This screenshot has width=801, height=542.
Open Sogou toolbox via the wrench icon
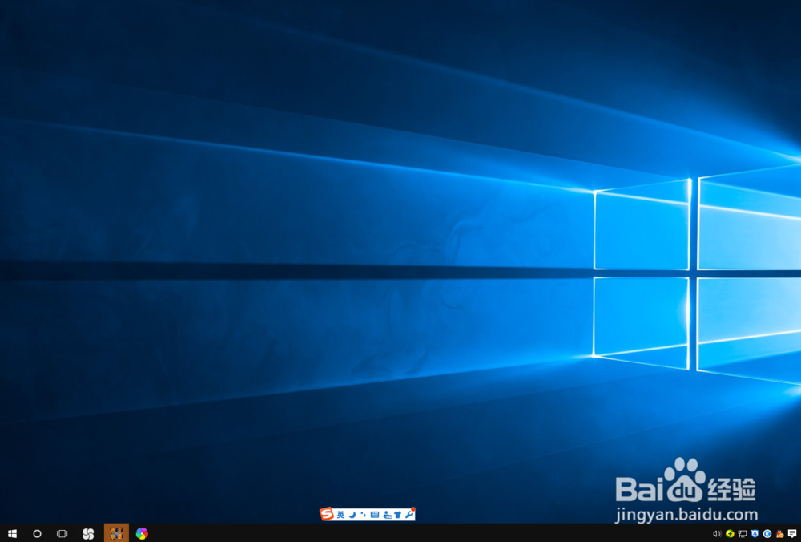(407, 515)
